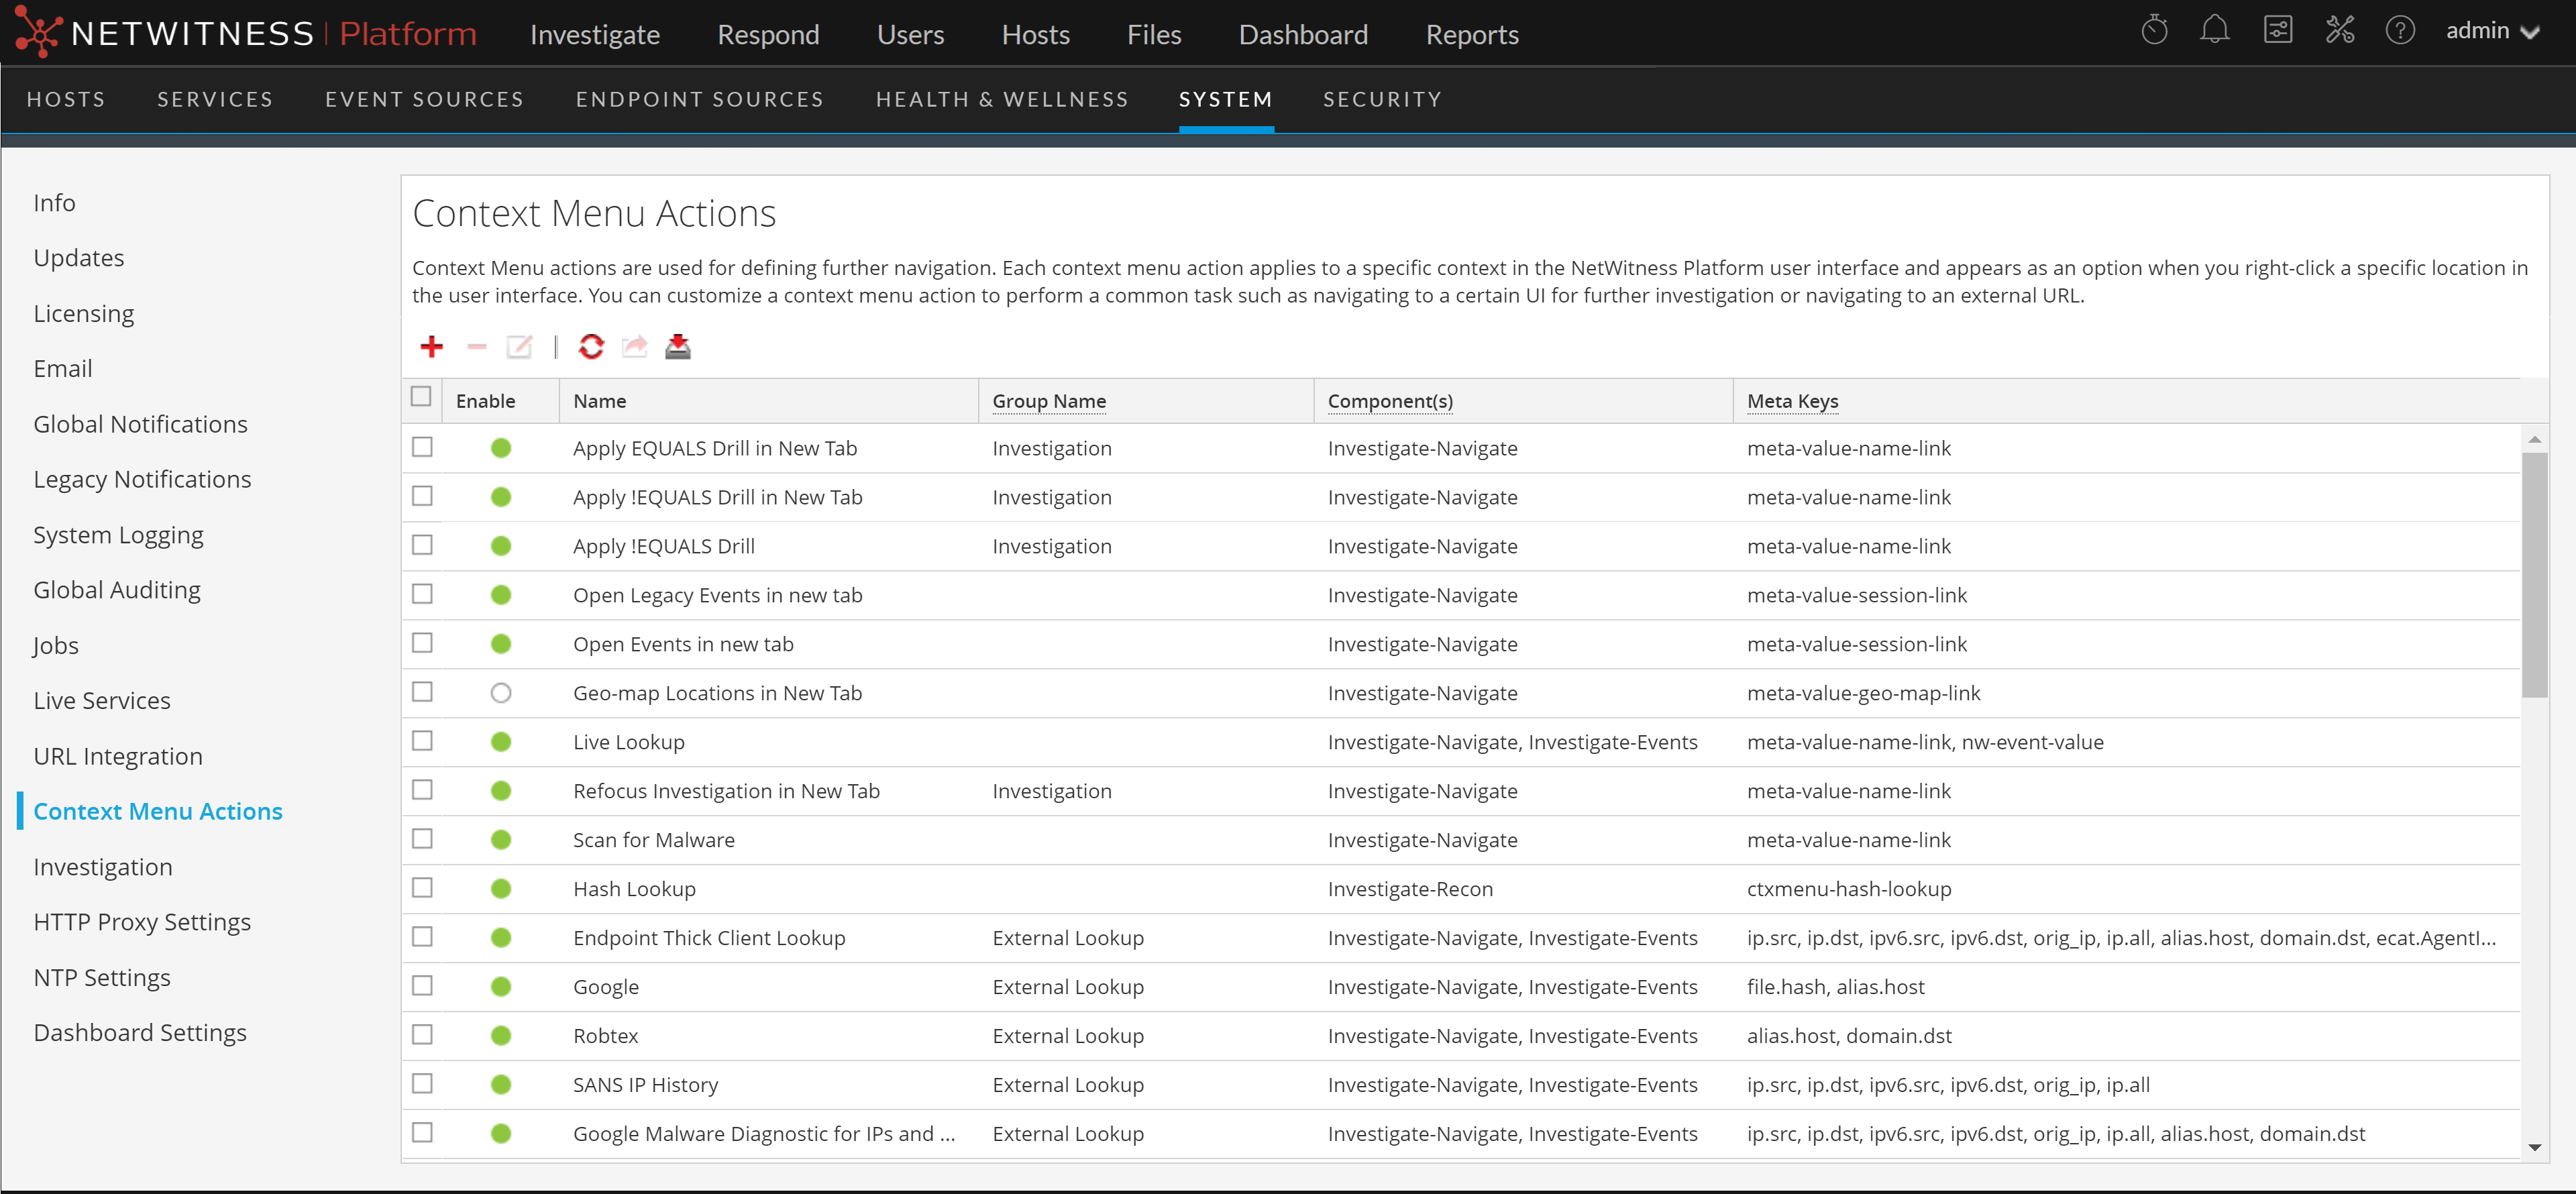Click the user preferences sliders icon
Screen dimensions: 2576x1194
(2277, 30)
